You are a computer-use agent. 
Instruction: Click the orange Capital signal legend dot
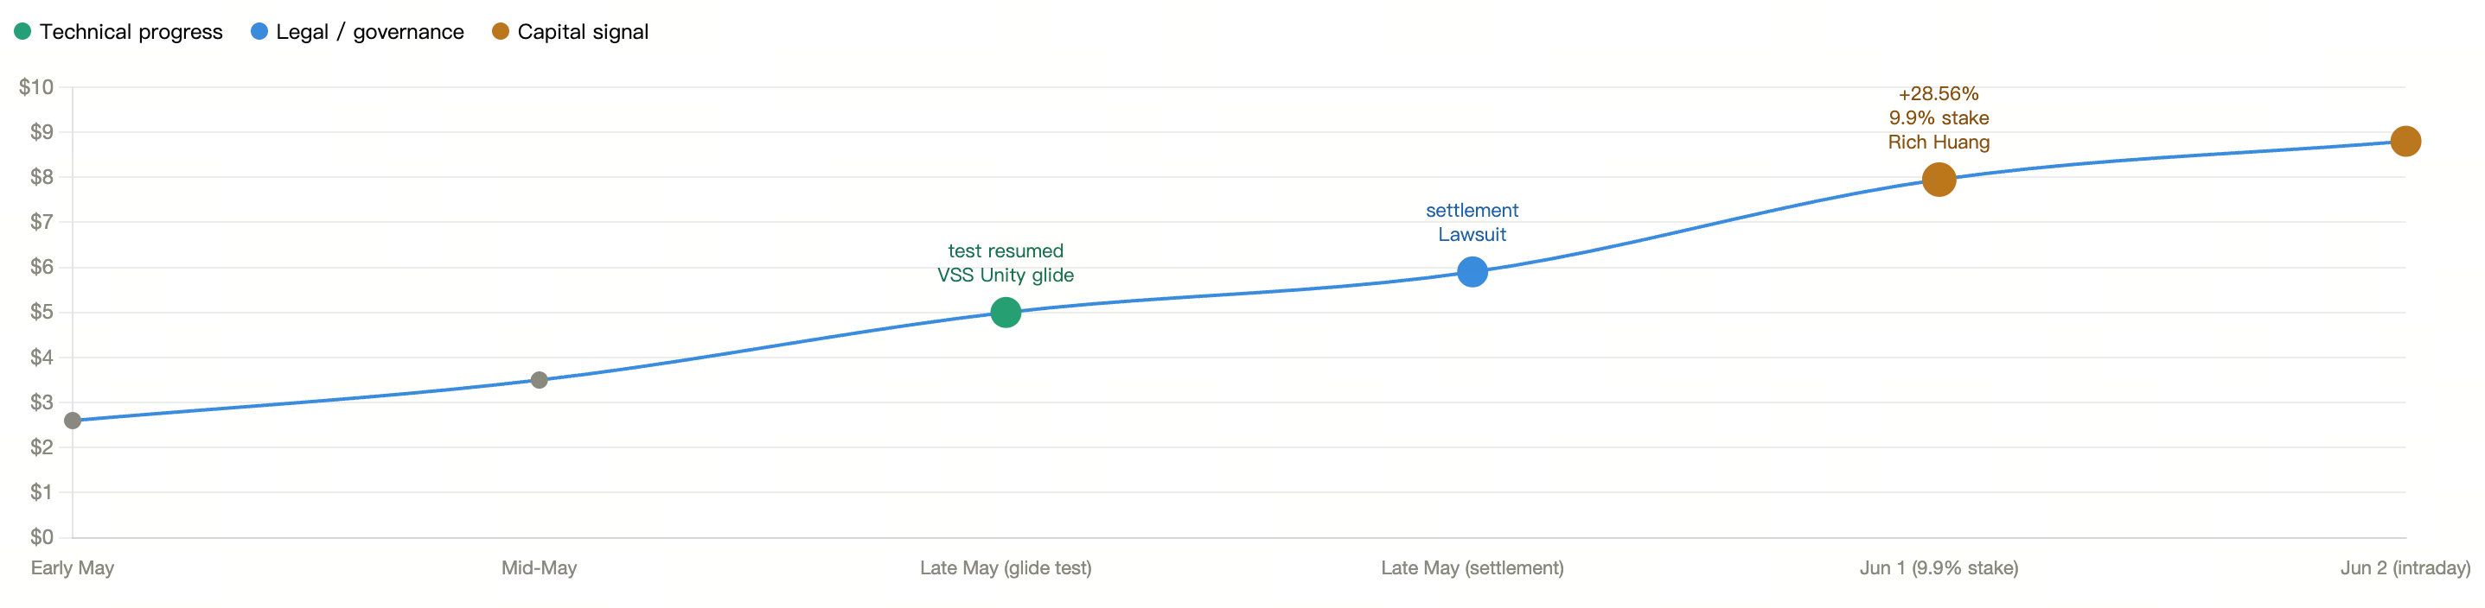(x=500, y=32)
